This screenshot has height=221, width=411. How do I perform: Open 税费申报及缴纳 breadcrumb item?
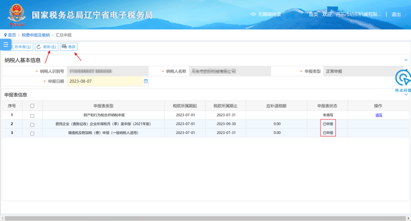(x=36, y=35)
